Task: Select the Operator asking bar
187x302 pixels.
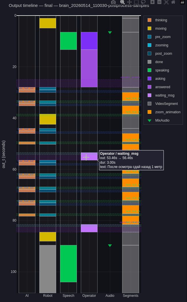Action: pyautogui.click(x=89, y=41)
